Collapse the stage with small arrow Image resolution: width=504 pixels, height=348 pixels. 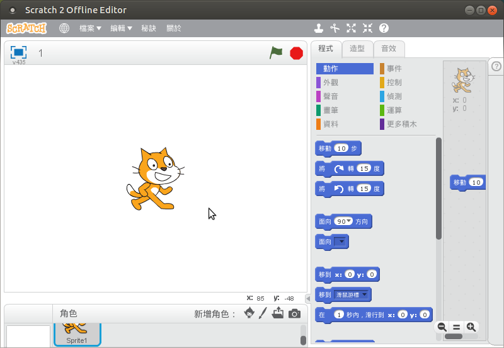[x=307, y=298]
